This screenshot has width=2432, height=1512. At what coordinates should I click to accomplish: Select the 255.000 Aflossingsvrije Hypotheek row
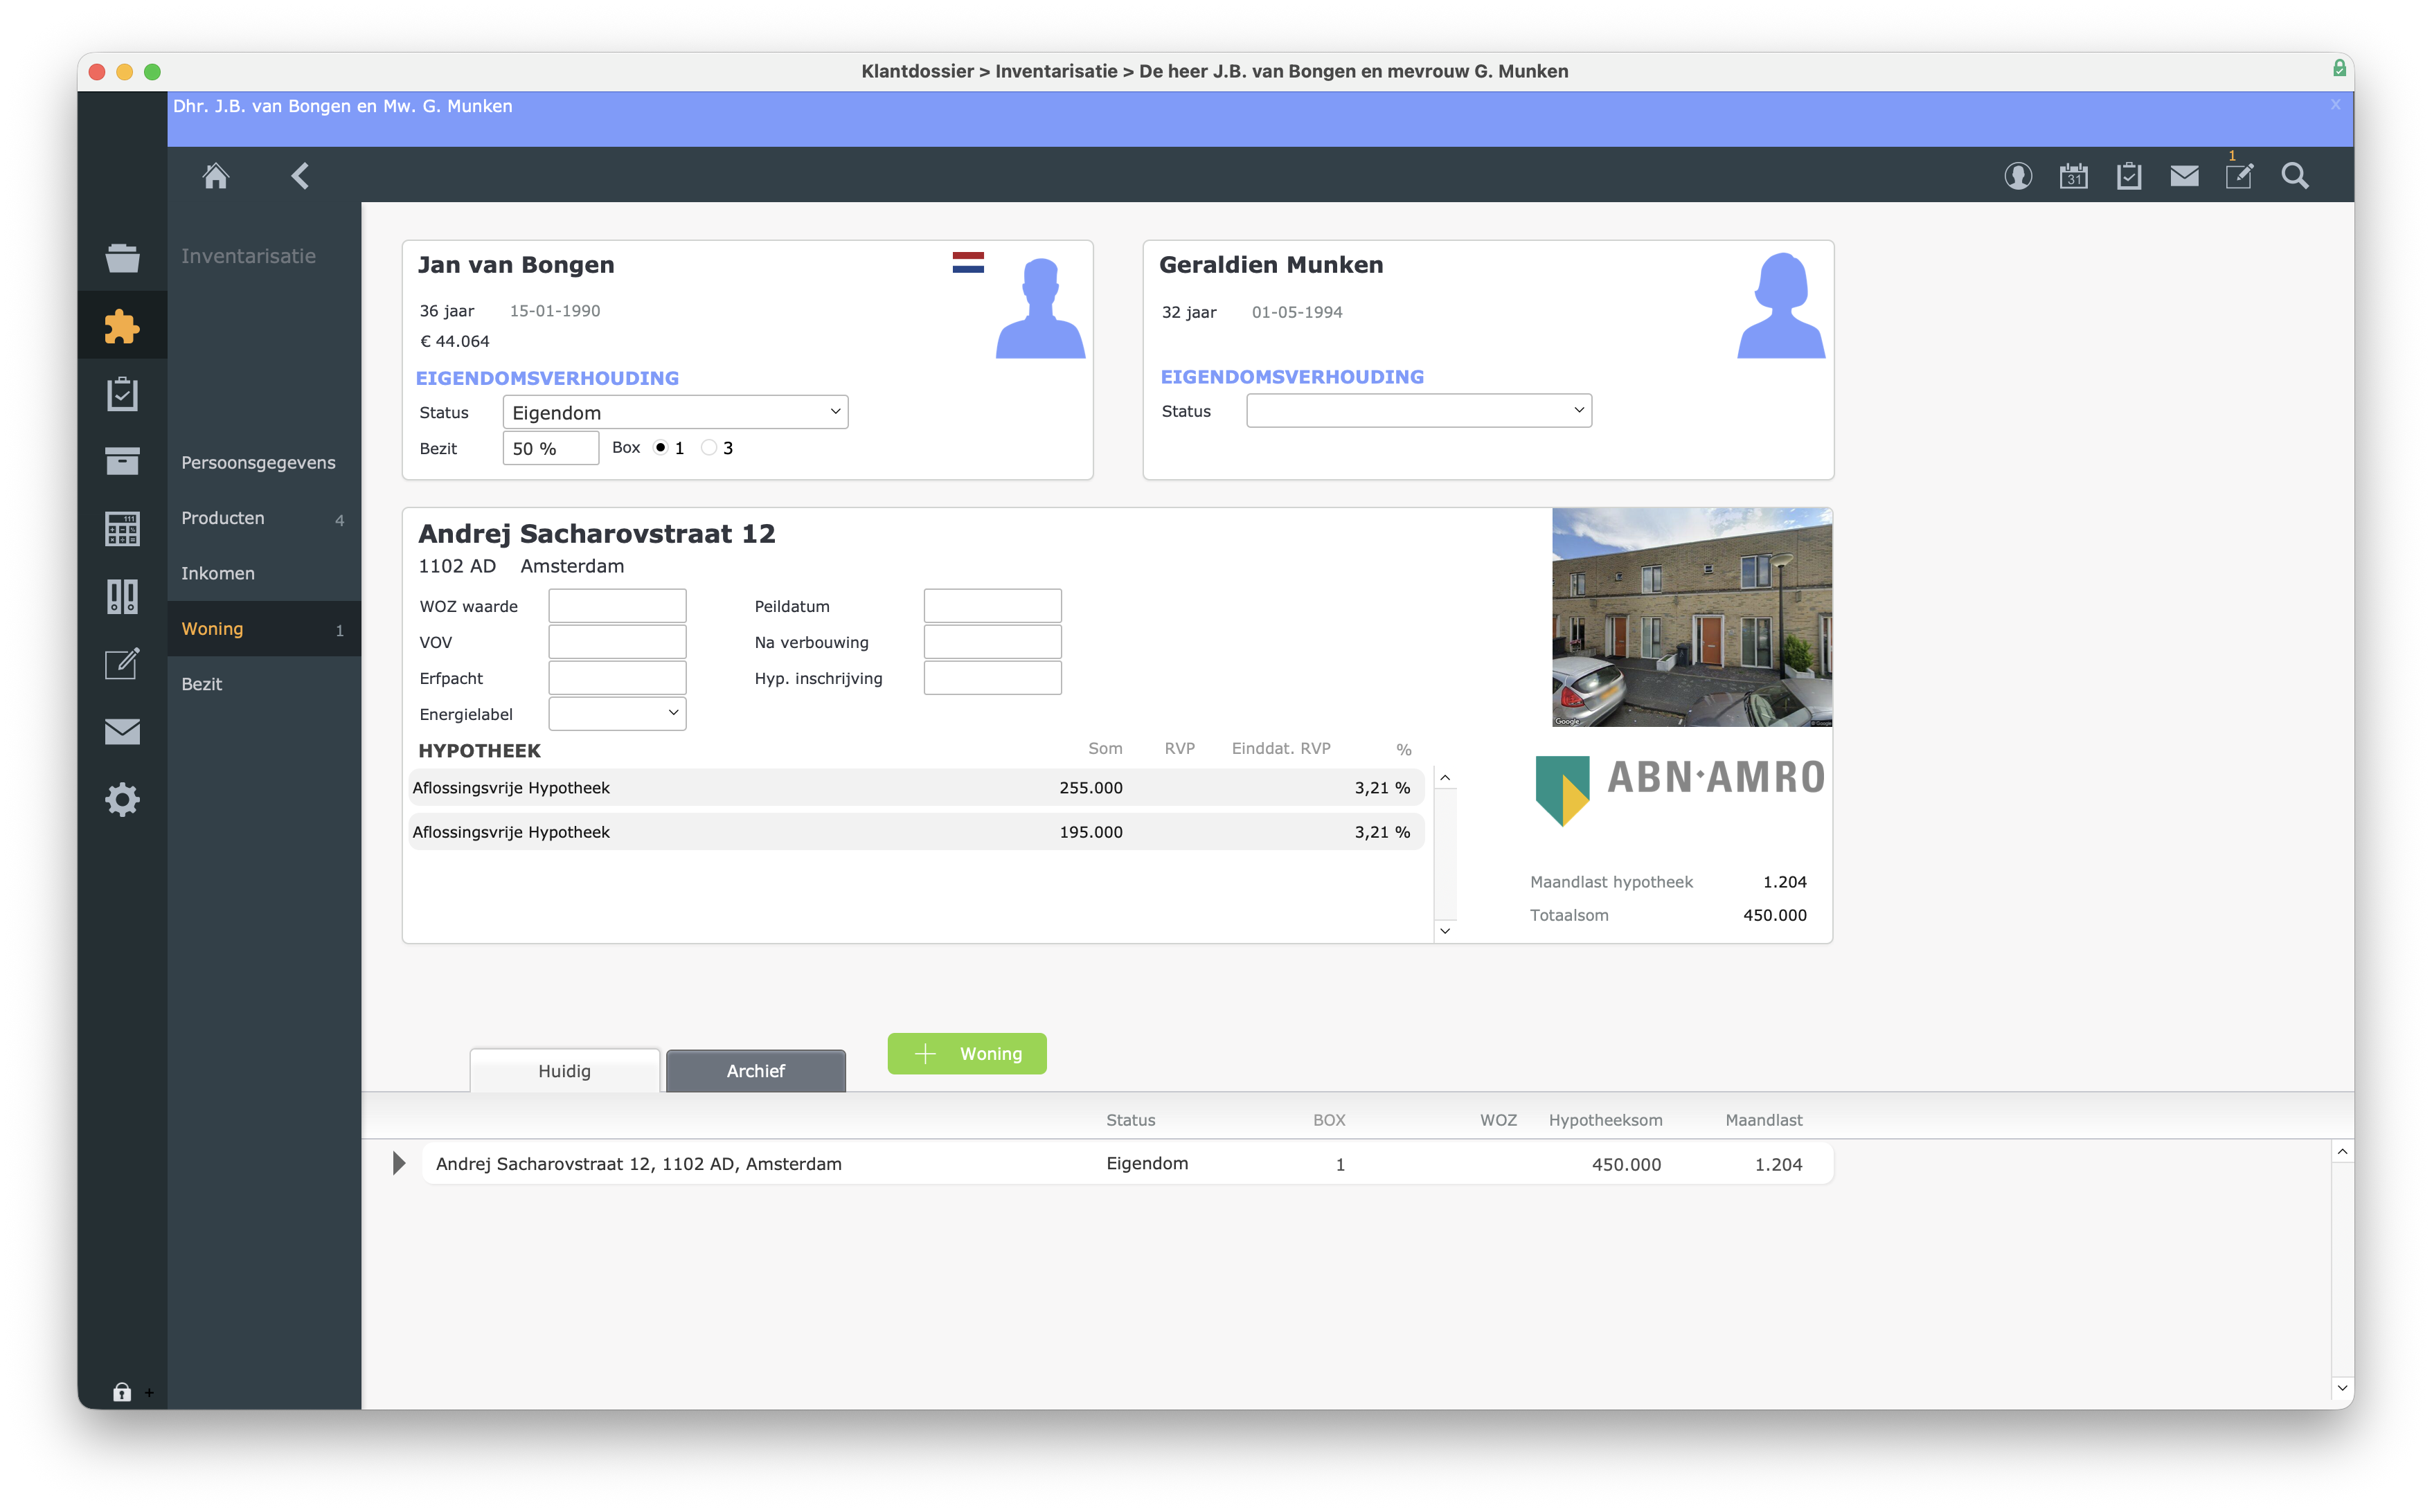(x=916, y=788)
